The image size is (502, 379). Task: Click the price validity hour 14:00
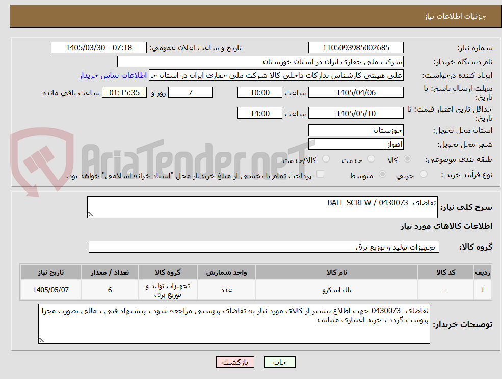(x=259, y=113)
